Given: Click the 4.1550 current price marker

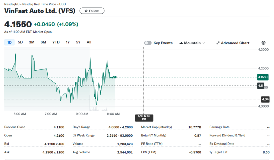Looking at the screenshot, I should coord(263,77).
